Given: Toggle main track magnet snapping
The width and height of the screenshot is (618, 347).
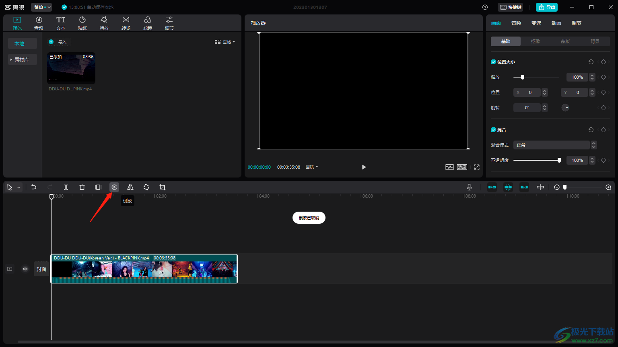Looking at the screenshot, I should point(492,187).
